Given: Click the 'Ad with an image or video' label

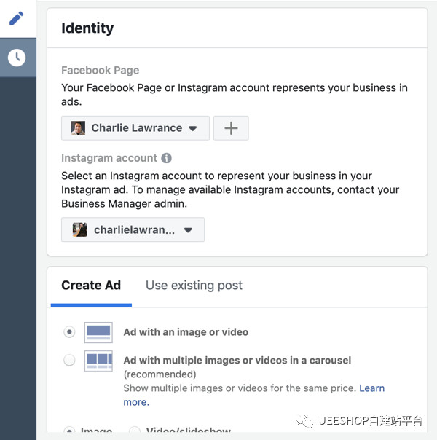Looking at the screenshot, I should tap(186, 332).
